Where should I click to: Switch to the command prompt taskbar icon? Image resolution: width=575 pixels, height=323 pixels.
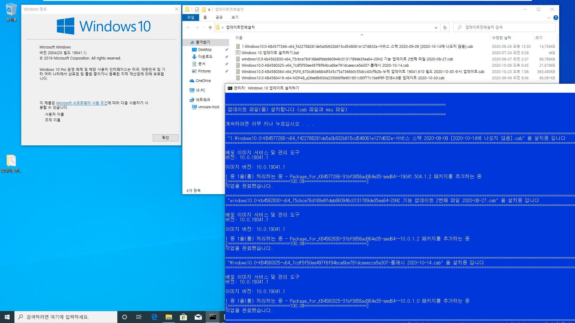[x=213, y=317]
